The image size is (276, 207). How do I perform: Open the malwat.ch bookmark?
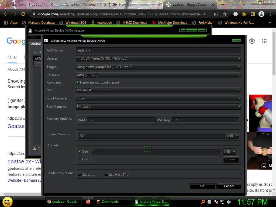tap(101, 23)
